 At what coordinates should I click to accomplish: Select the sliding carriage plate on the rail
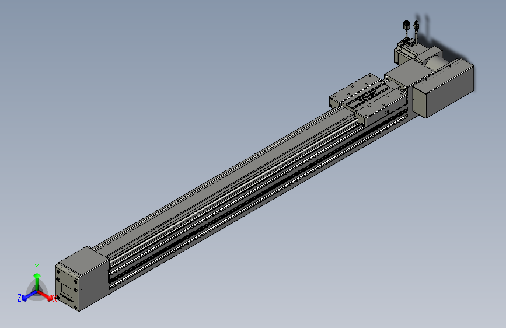click(x=369, y=99)
